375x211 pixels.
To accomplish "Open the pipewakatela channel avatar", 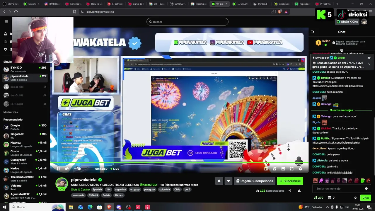I will [x=62, y=183].
